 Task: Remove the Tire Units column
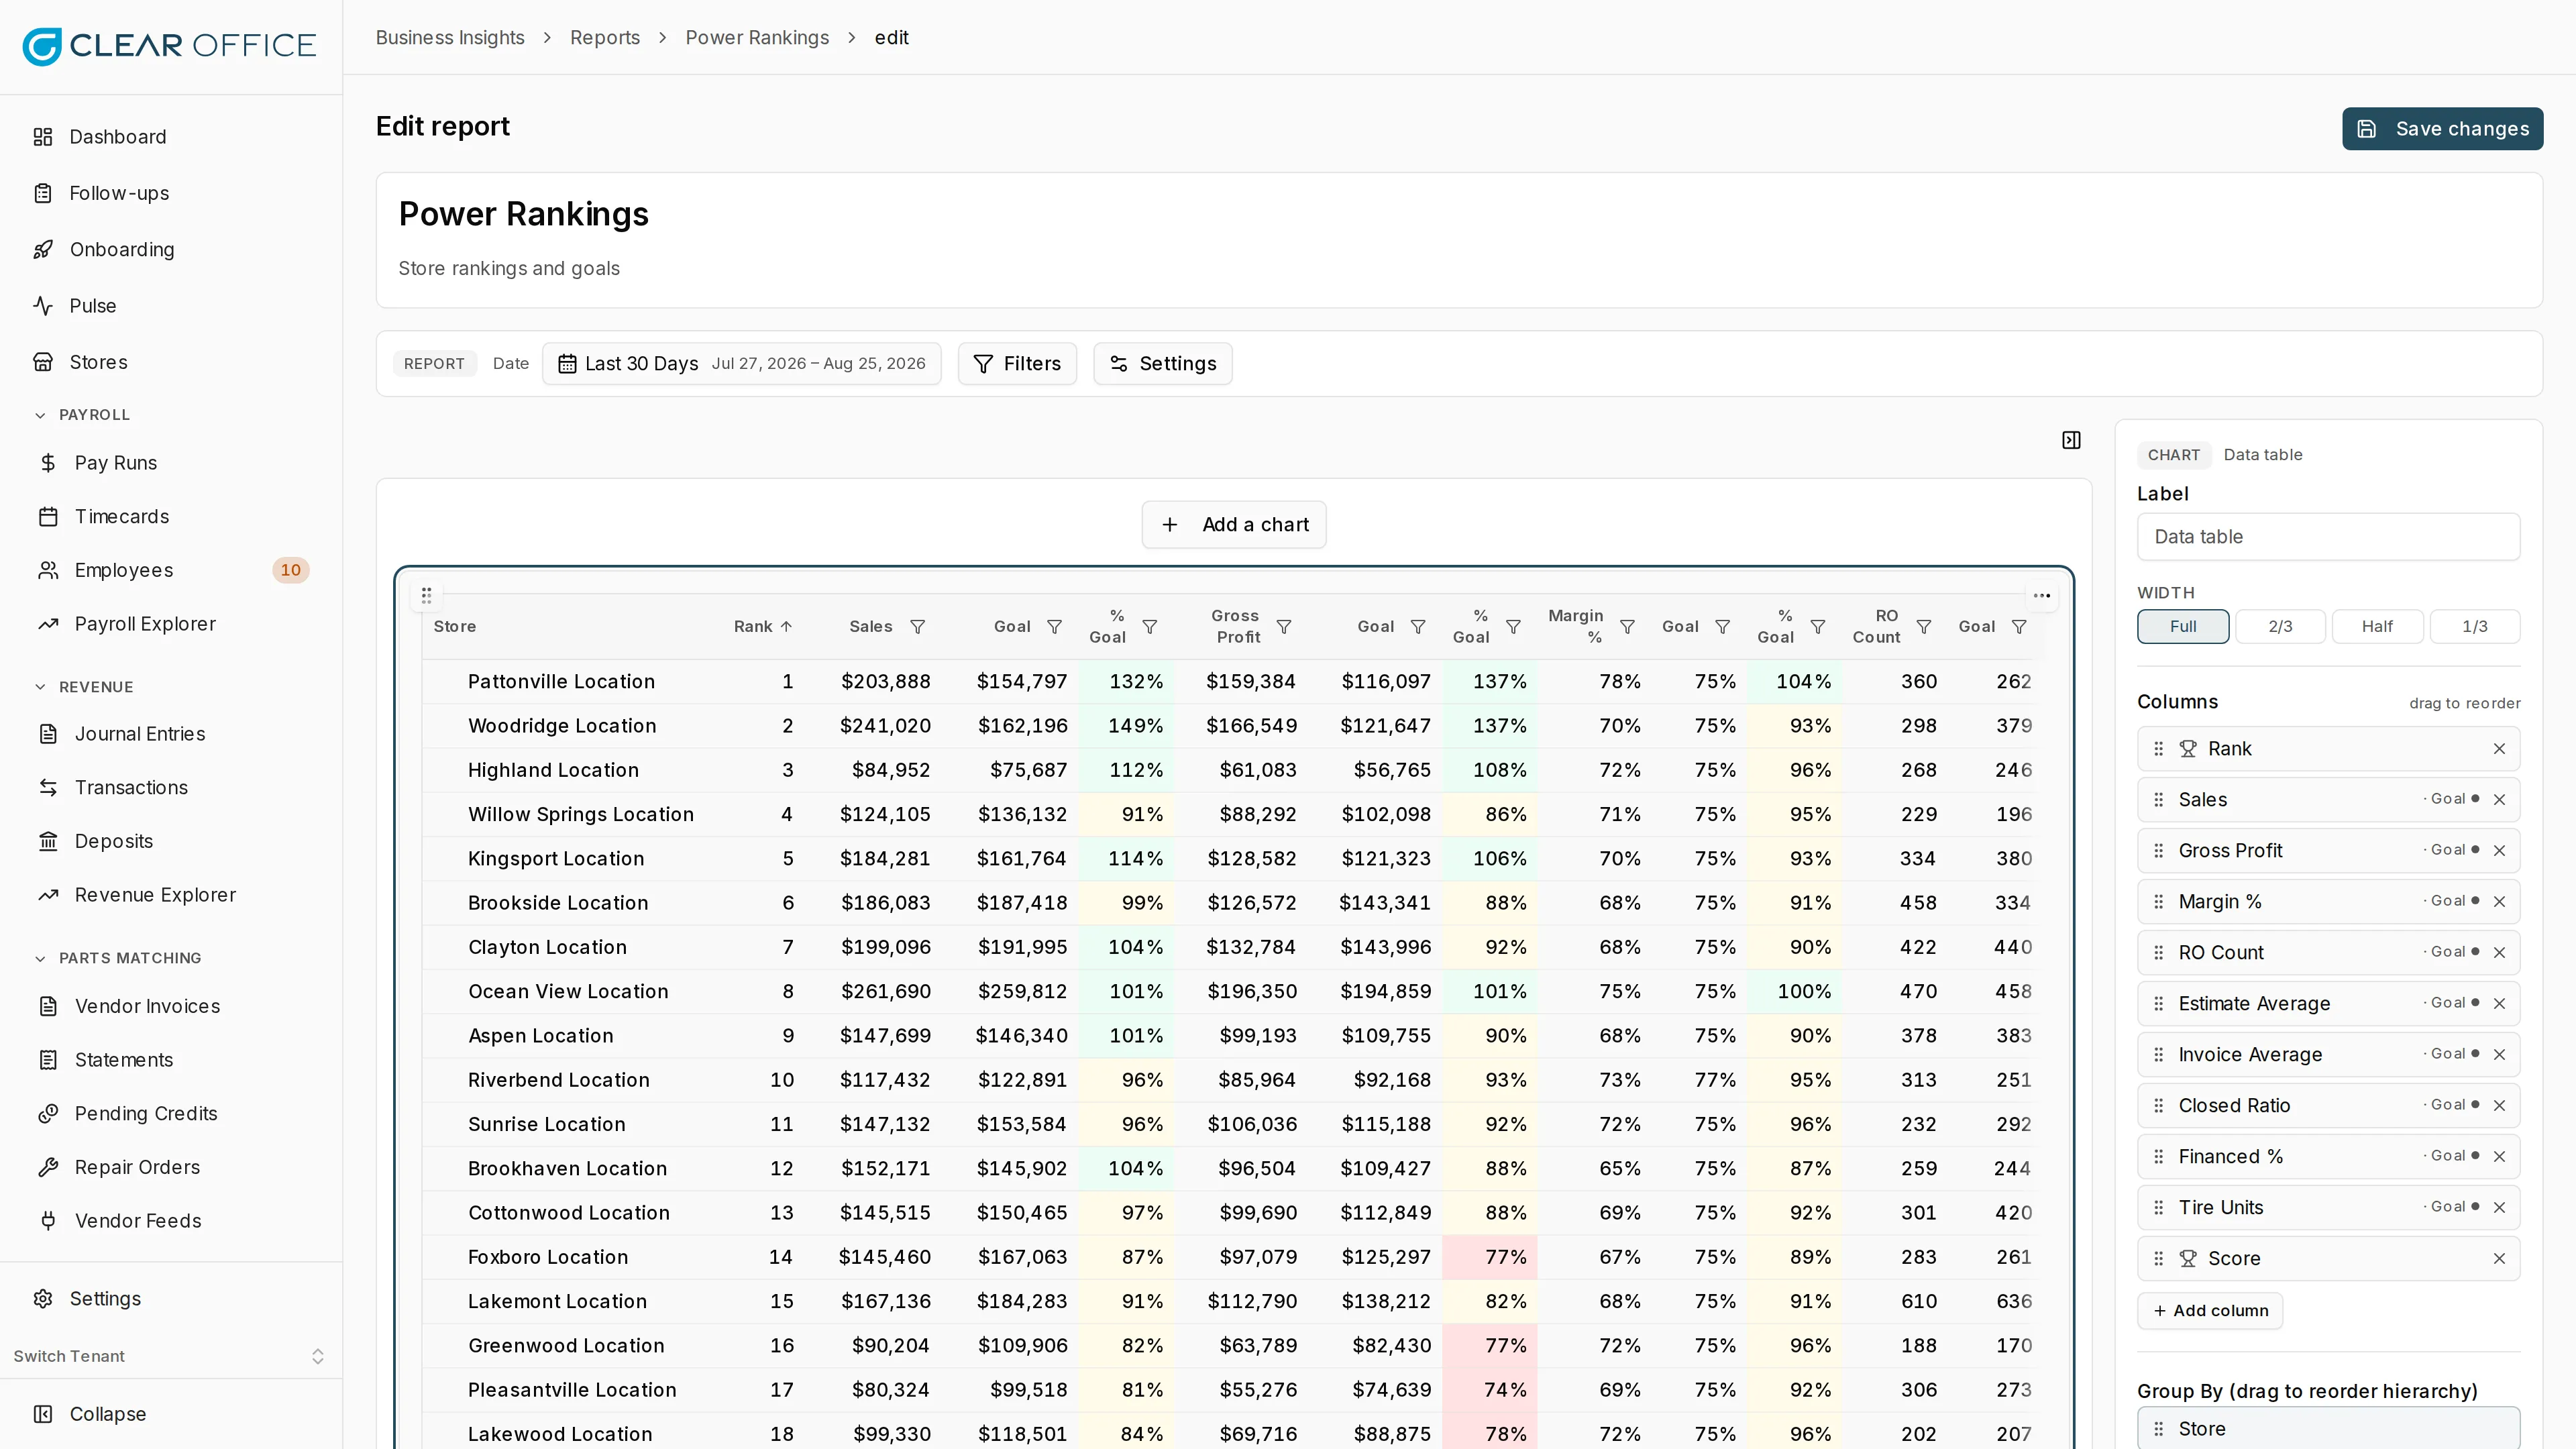pyautogui.click(x=2499, y=1208)
